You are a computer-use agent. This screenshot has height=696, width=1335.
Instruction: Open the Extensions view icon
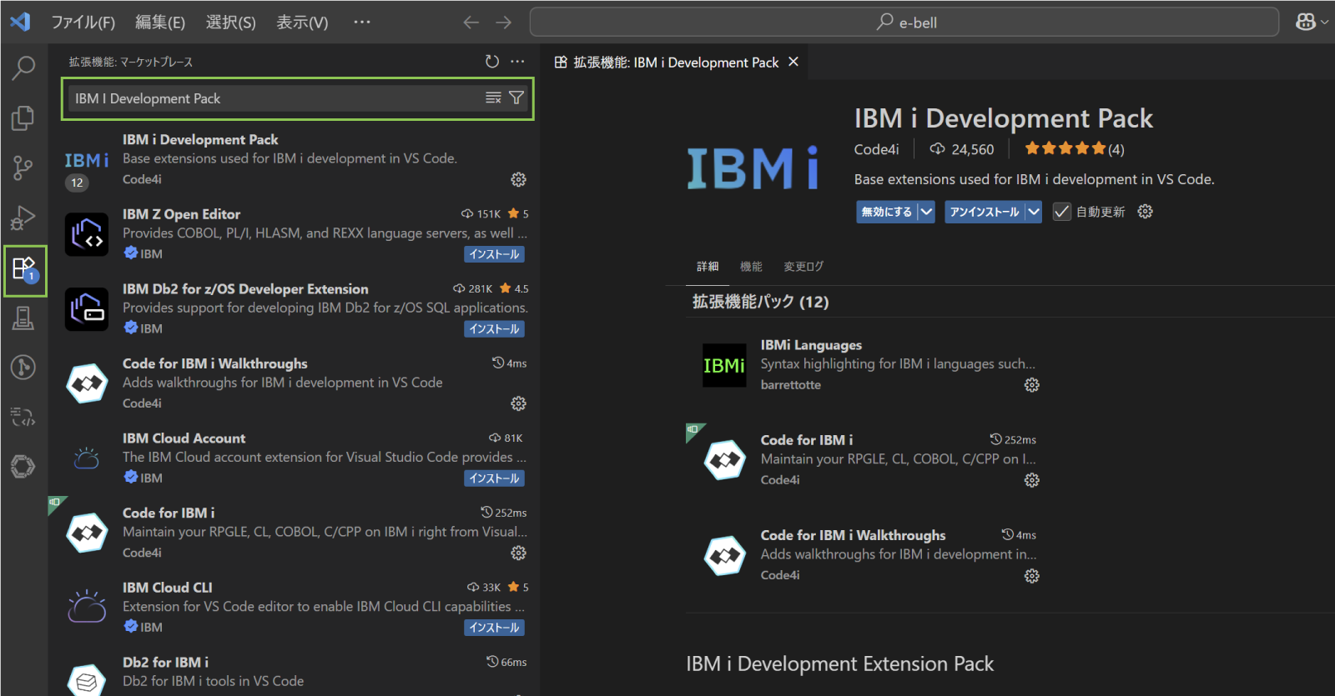(x=24, y=270)
